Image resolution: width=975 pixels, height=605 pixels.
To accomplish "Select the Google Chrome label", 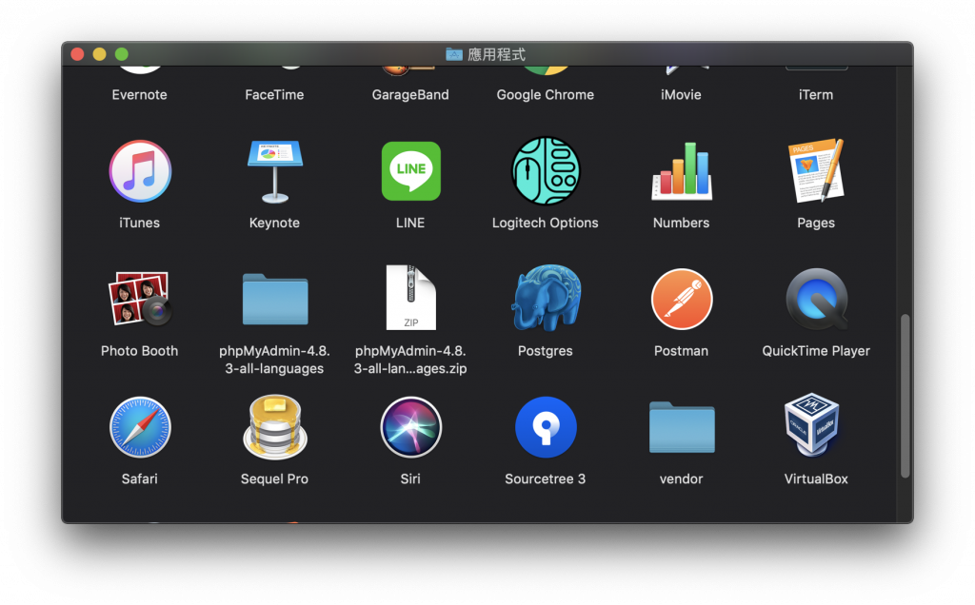I will 546,95.
